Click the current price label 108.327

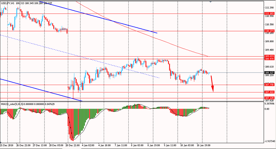click(269, 73)
